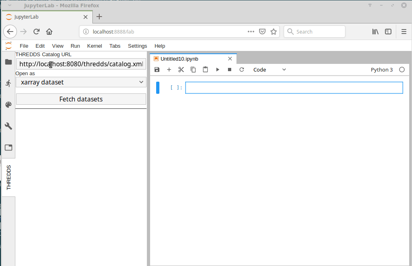Check the kernel status indicator circle

click(402, 70)
